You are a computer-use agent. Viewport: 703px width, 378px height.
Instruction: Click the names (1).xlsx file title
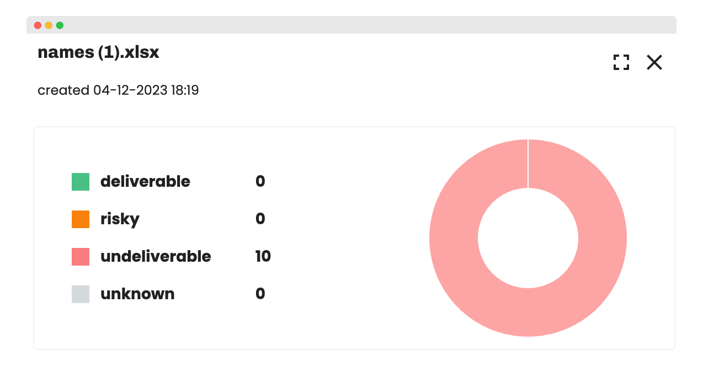point(98,52)
